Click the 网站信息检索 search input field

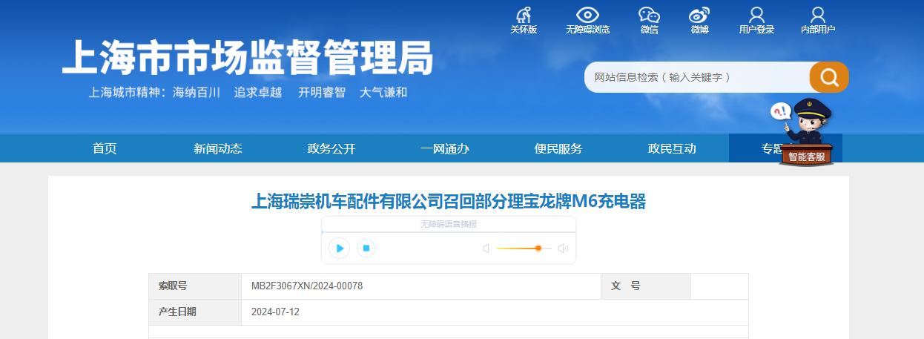696,77
